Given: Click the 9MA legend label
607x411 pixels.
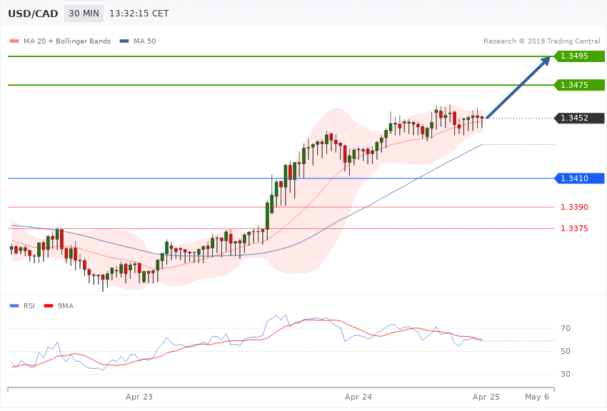Looking at the screenshot, I should tap(66, 306).
